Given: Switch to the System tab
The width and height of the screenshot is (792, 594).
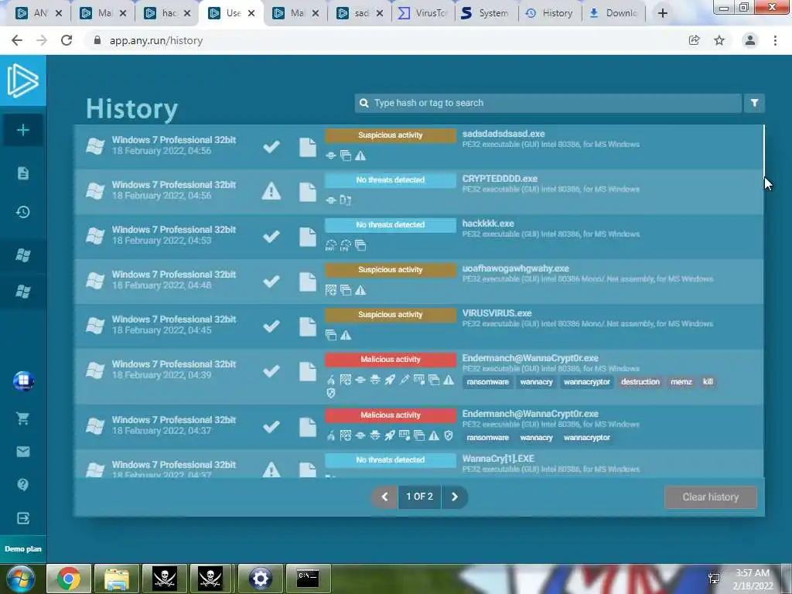Looking at the screenshot, I should (x=486, y=13).
